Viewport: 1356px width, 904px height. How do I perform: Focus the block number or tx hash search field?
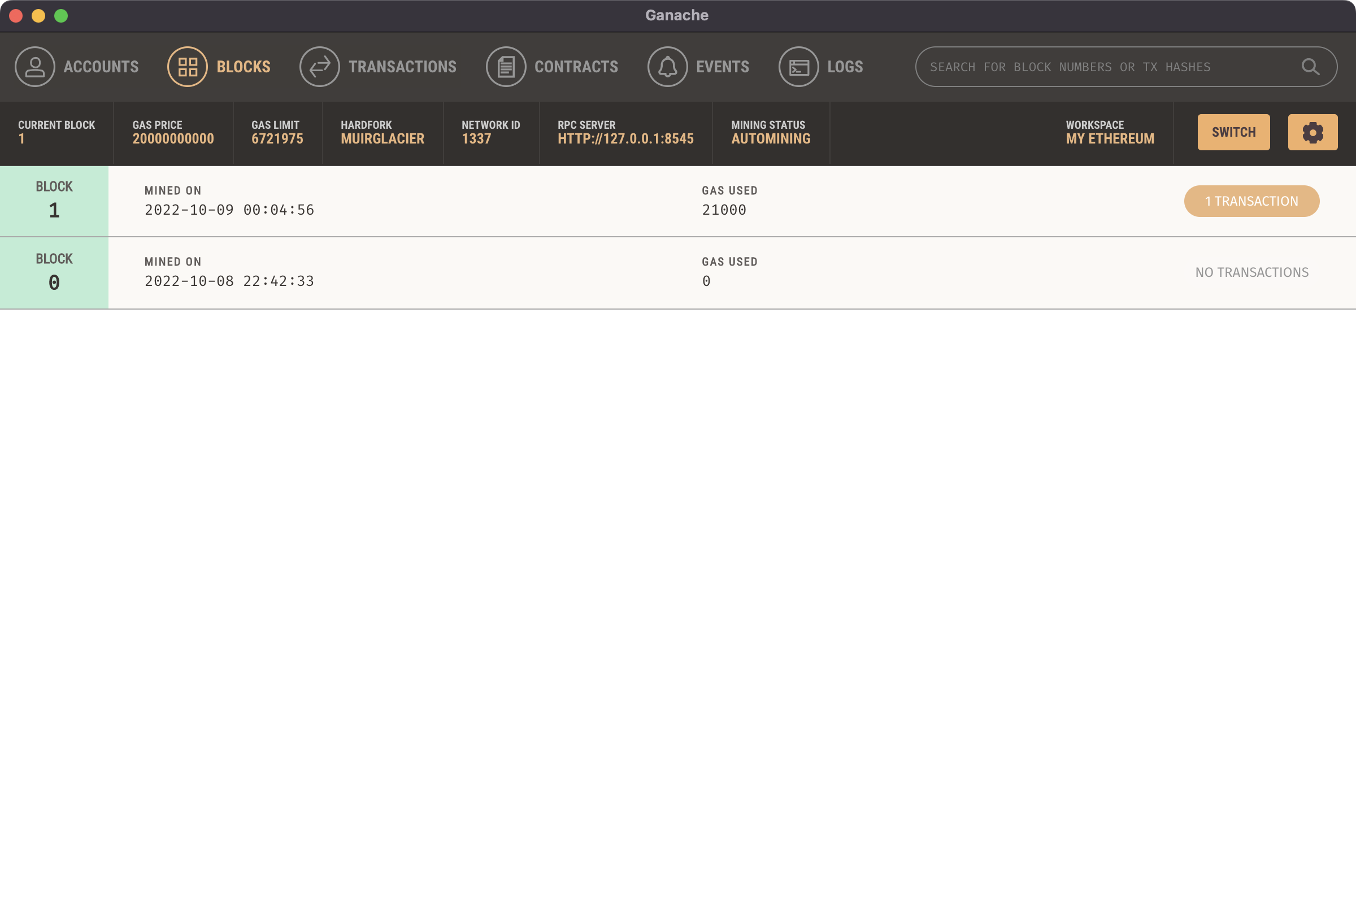pyautogui.click(x=1126, y=67)
